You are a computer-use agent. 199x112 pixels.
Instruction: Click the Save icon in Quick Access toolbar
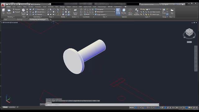click(12, 4)
